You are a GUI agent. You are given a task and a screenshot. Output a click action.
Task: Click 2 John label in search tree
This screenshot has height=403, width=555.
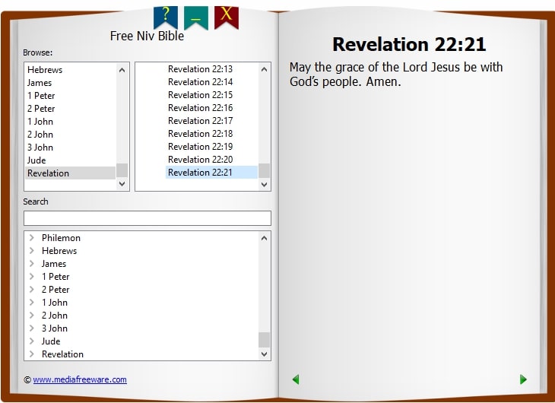click(55, 315)
